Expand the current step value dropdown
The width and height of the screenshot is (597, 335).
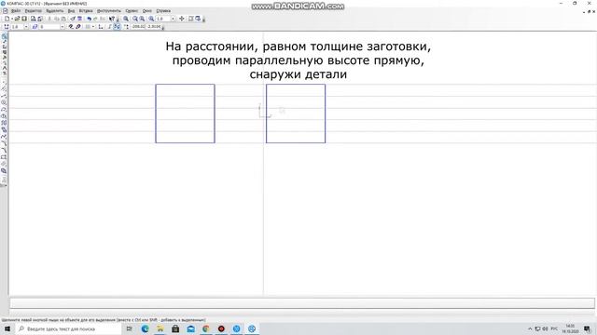click(26, 27)
